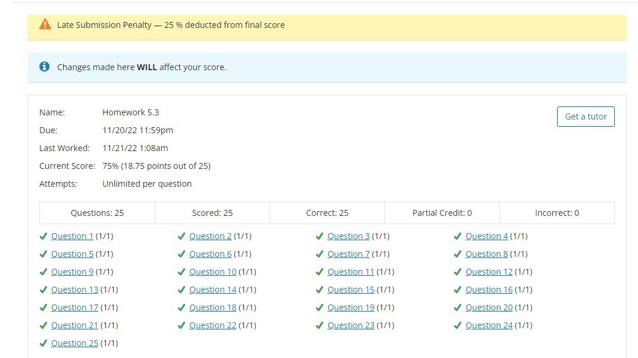The height and width of the screenshot is (358, 638).
Task: Open the Question 11 link
Action: pos(351,272)
